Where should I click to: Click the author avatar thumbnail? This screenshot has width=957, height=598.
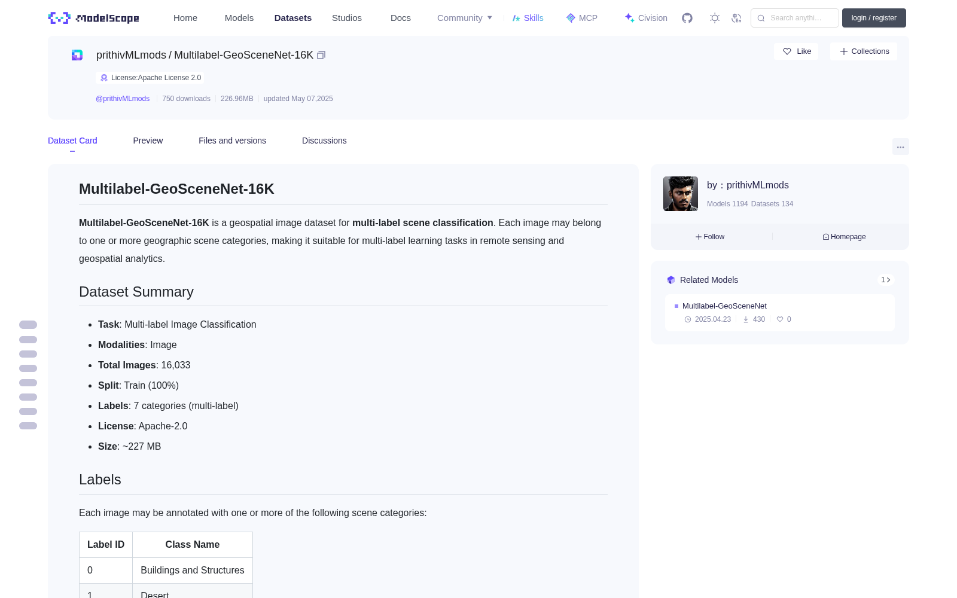(681, 194)
